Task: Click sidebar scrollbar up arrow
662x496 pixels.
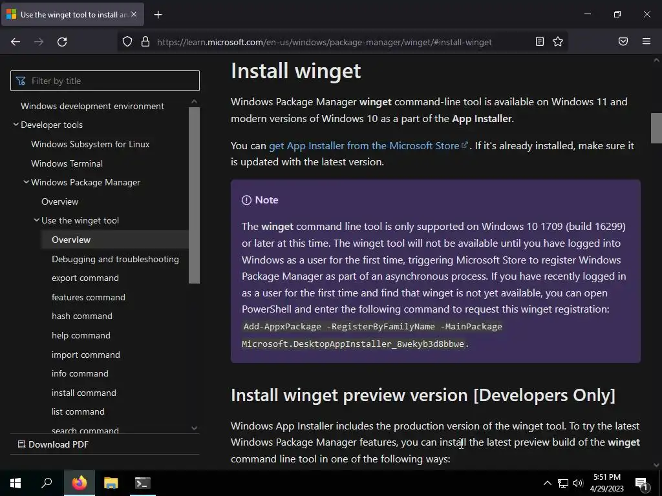Action: (x=194, y=101)
